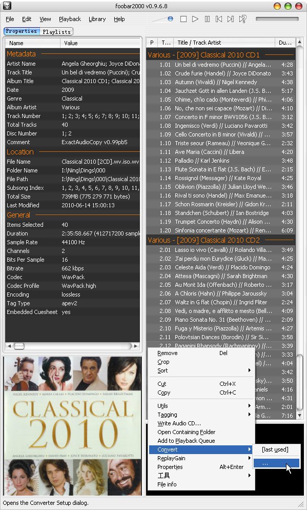Open the Playback menu
307x510 pixels.
pyautogui.click(x=70, y=19)
